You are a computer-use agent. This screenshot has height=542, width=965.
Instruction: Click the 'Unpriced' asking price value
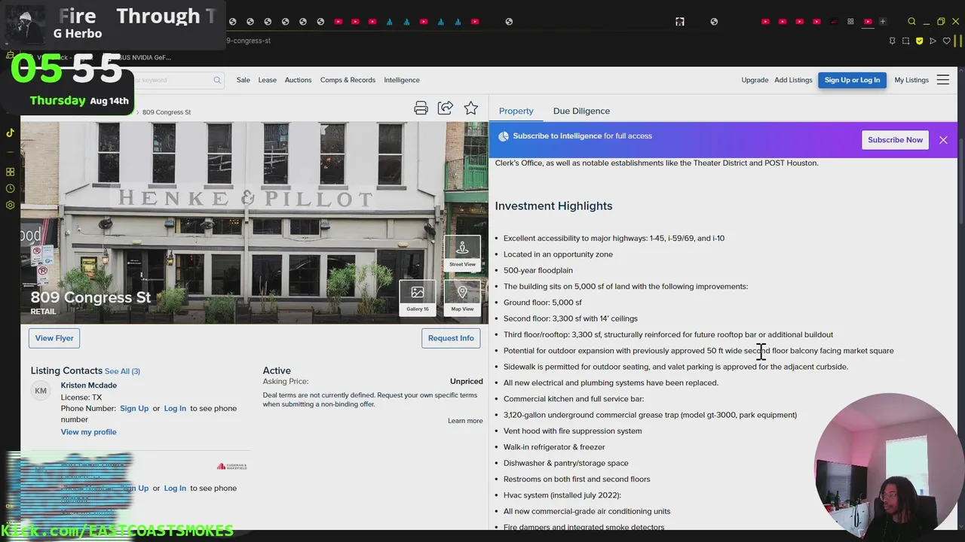[x=467, y=382]
